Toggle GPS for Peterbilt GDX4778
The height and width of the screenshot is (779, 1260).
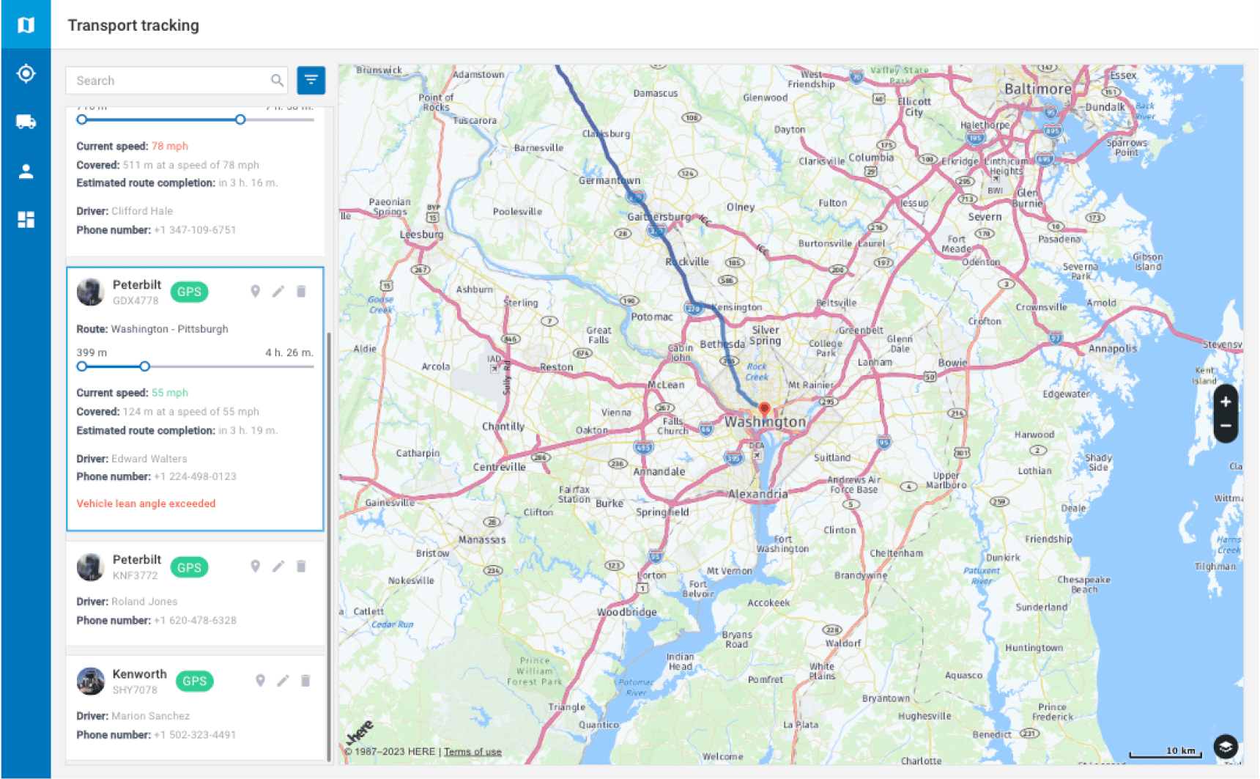(x=189, y=292)
